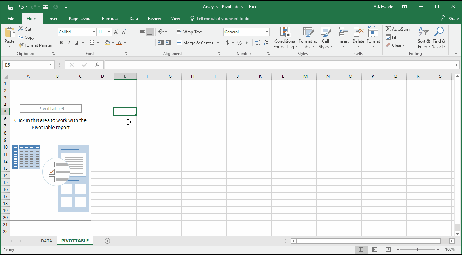Increase the indent level
The image size is (462, 255).
coord(169,43)
